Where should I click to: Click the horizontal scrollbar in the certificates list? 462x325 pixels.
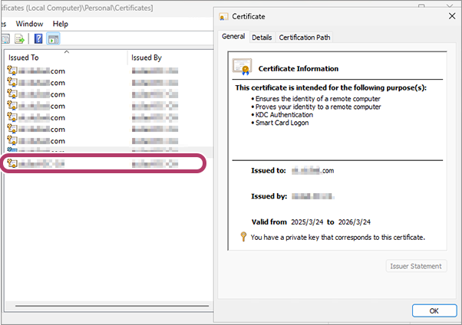pyautogui.click(x=112, y=306)
